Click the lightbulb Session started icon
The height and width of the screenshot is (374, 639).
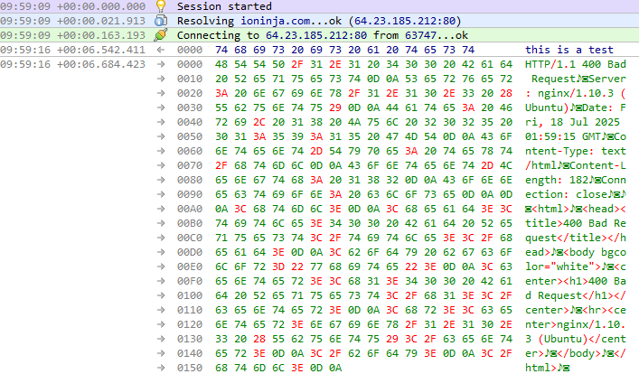[161, 5]
